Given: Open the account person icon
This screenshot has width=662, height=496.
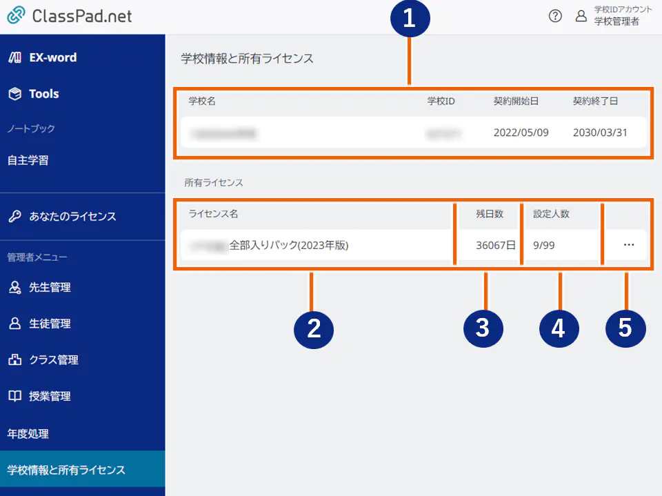Looking at the screenshot, I should pyautogui.click(x=580, y=16).
